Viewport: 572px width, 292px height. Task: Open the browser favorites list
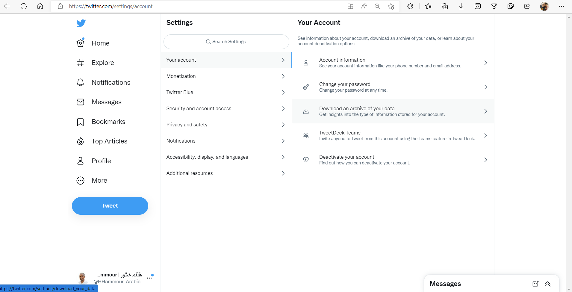[428, 6]
